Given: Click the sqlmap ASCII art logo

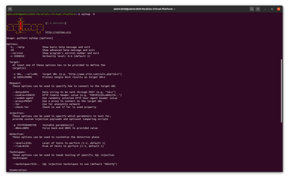Looking at the screenshot, I should [25, 26].
